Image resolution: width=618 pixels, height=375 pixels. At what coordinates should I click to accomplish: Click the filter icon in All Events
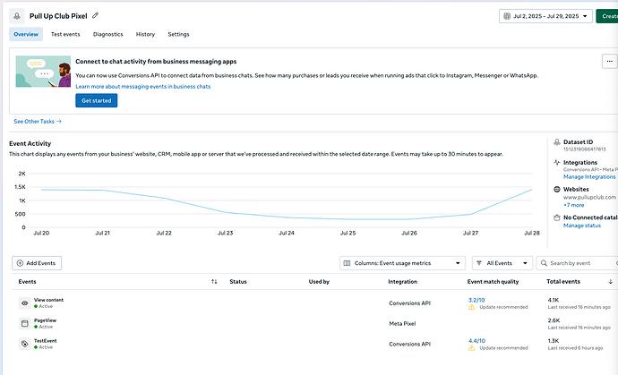(x=479, y=263)
